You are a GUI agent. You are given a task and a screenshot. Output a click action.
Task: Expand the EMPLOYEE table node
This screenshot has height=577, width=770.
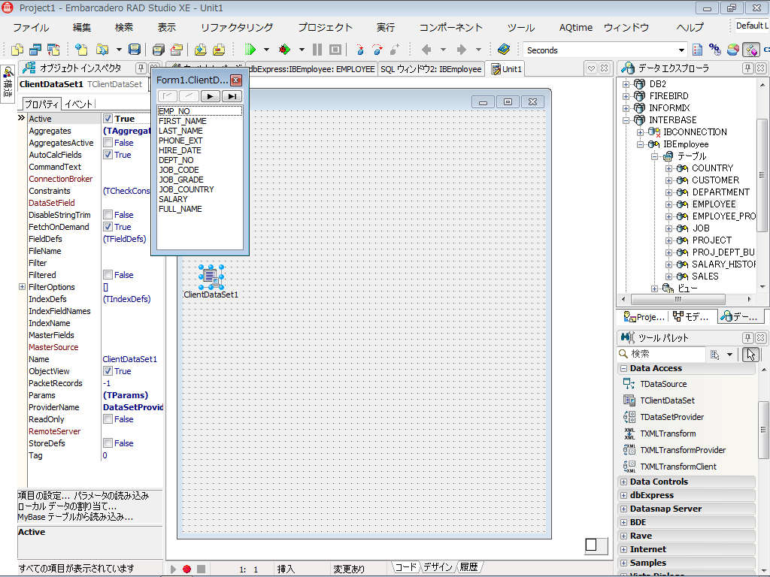click(x=668, y=204)
